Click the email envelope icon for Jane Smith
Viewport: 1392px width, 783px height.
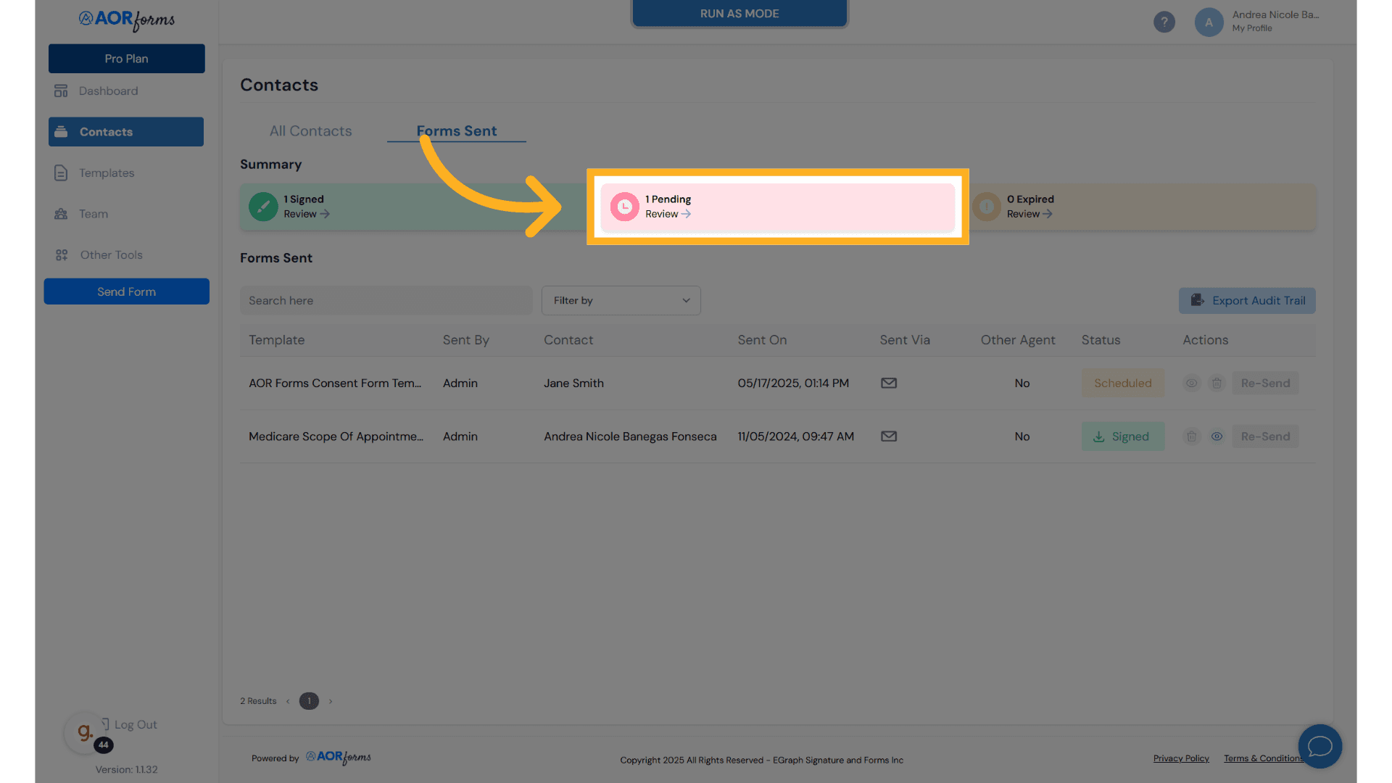tap(889, 383)
